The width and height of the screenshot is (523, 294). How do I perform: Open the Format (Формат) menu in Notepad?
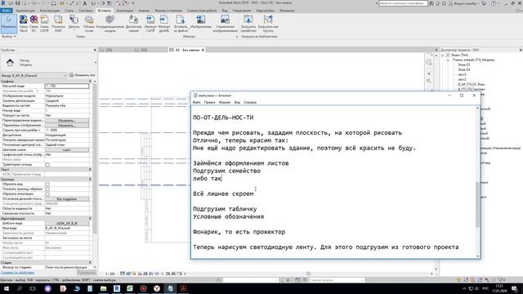[x=225, y=102]
